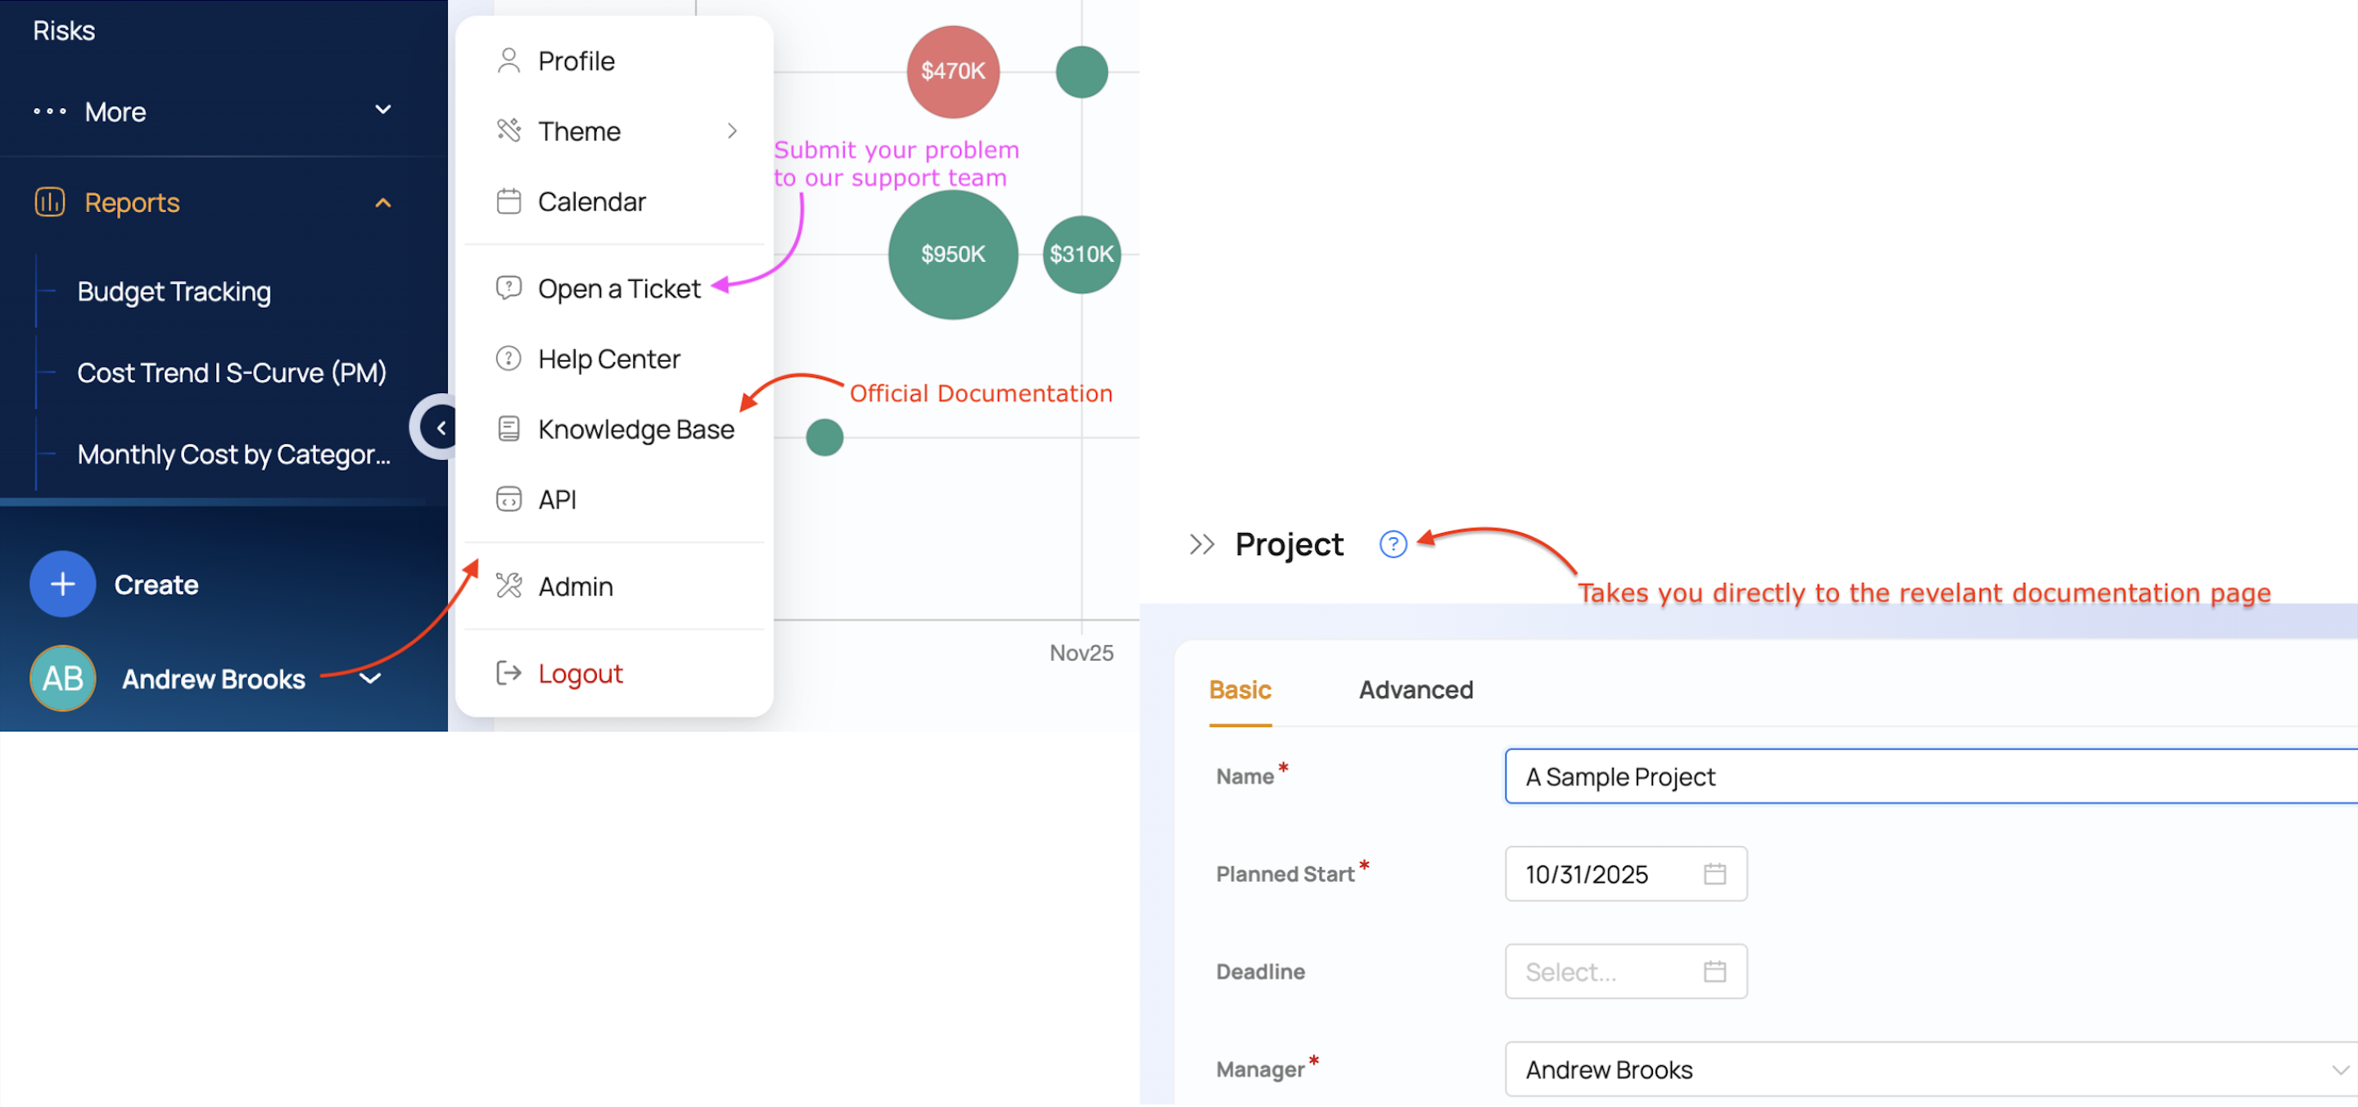Viewport: 2358px width, 1107px height.
Task: Open the Budget Tracking report
Action: (x=174, y=292)
